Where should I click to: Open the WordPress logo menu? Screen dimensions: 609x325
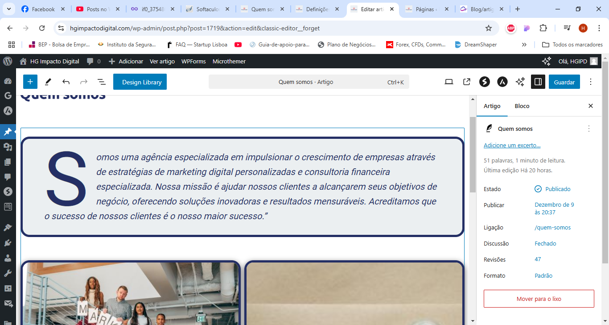[8, 61]
